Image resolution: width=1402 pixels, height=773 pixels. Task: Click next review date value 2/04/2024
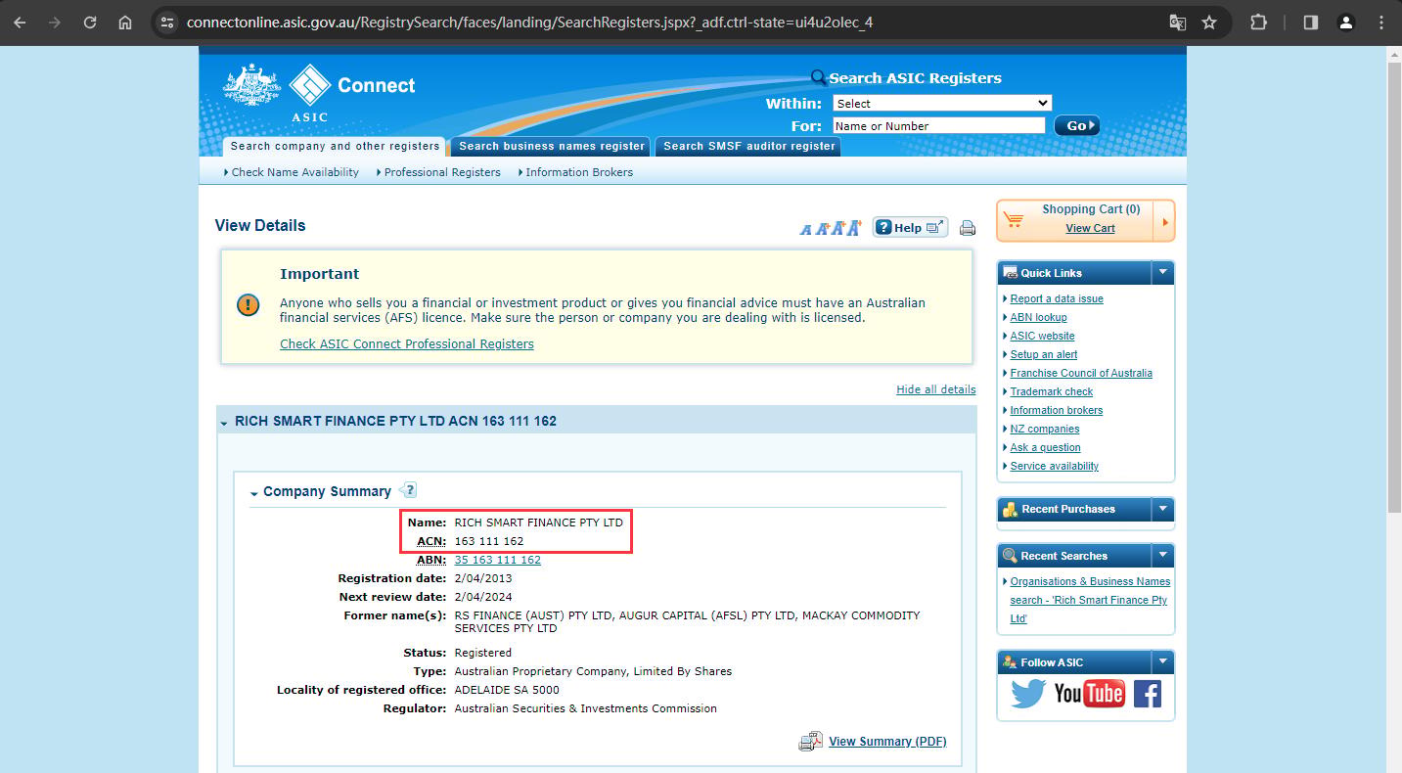coord(483,597)
